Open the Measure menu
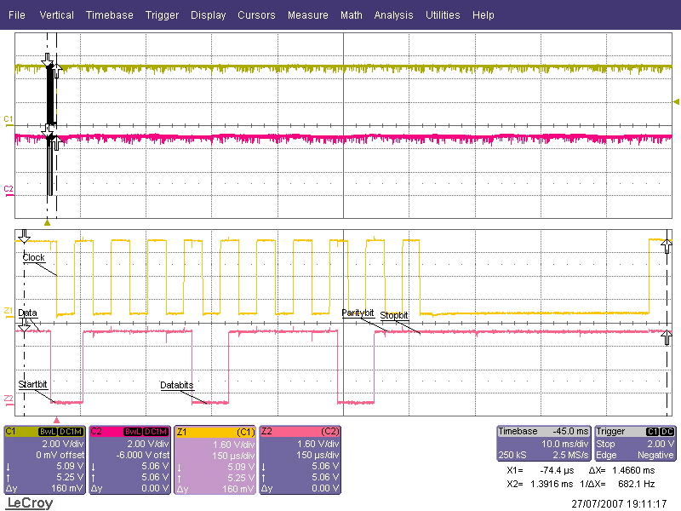The height and width of the screenshot is (511, 681). 308,15
